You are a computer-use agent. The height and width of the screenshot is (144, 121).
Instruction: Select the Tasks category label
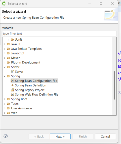[15, 104]
